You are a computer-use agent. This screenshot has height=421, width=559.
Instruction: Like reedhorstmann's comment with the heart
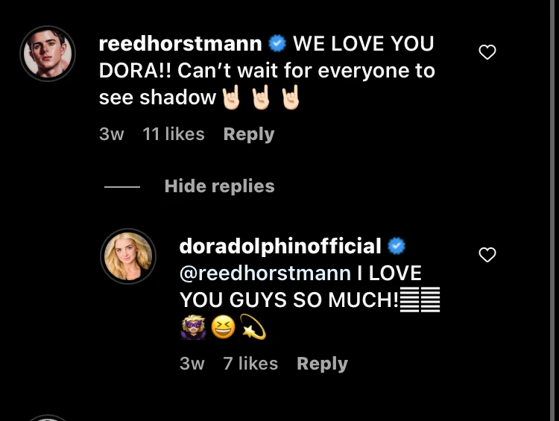click(x=487, y=52)
